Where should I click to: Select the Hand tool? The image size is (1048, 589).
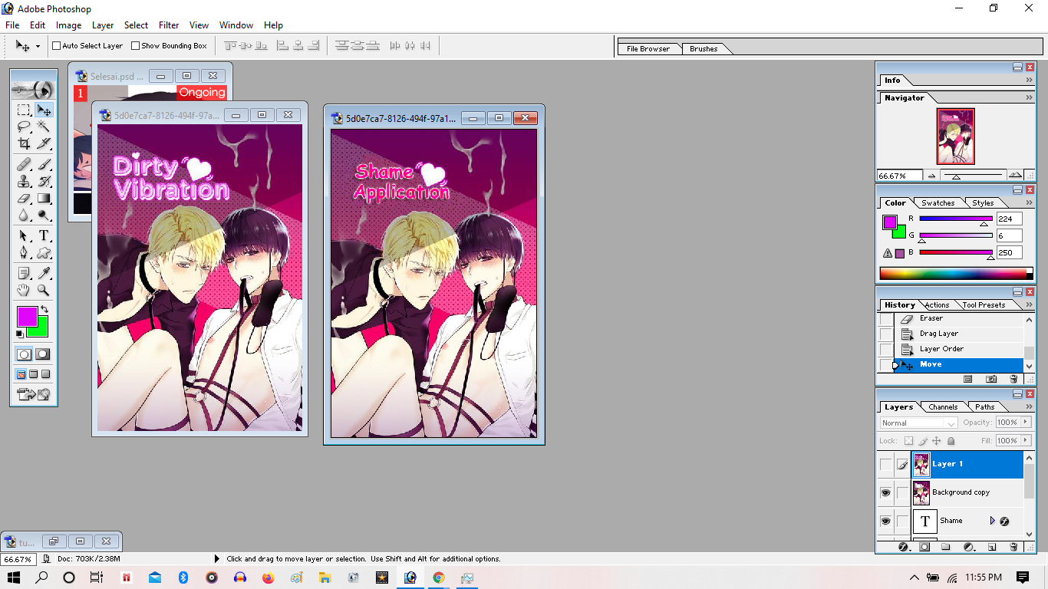click(x=24, y=290)
